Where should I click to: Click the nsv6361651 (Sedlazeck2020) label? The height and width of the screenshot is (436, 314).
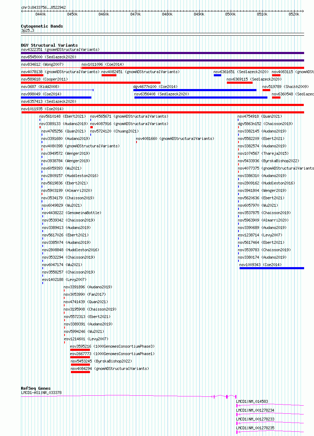tap(241, 72)
